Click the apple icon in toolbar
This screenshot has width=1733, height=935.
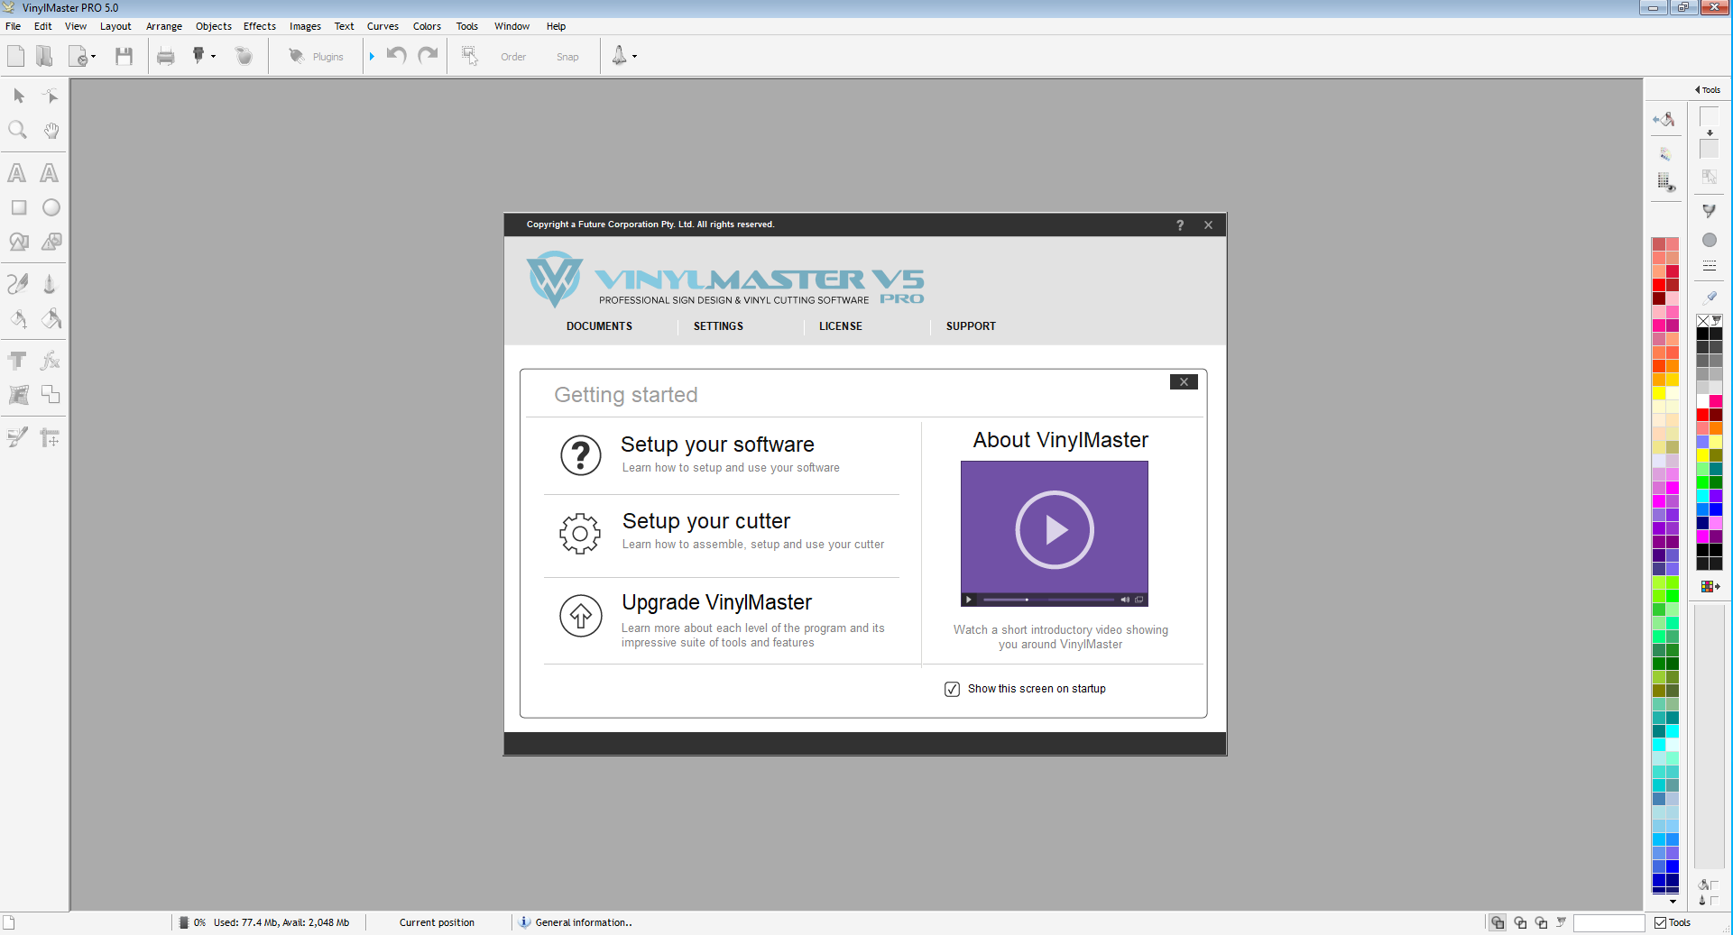tap(244, 56)
